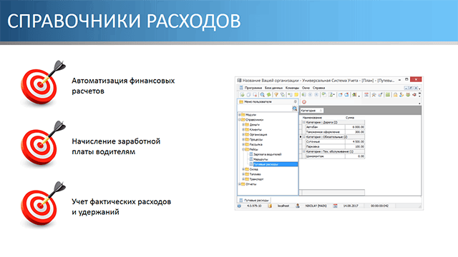Screen dimensions: 458x257
Task: Select the Шиномонтаж row
Action: click(x=335, y=156)
